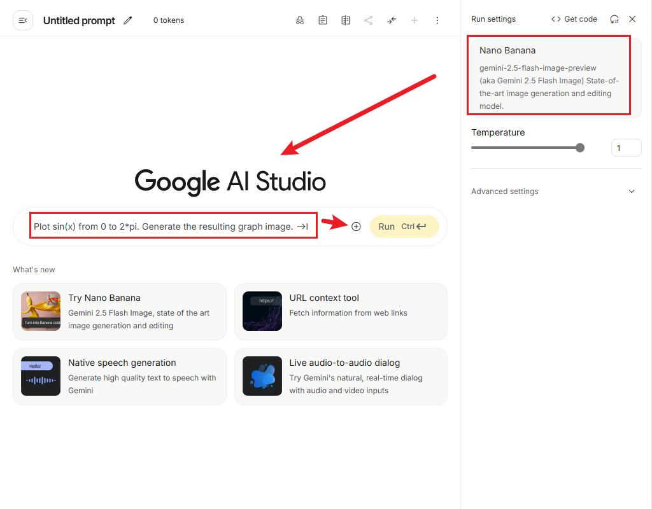Open the incognito temporary chat icon
The width and height of the screenshot is (652, 509).
point(300,20)
